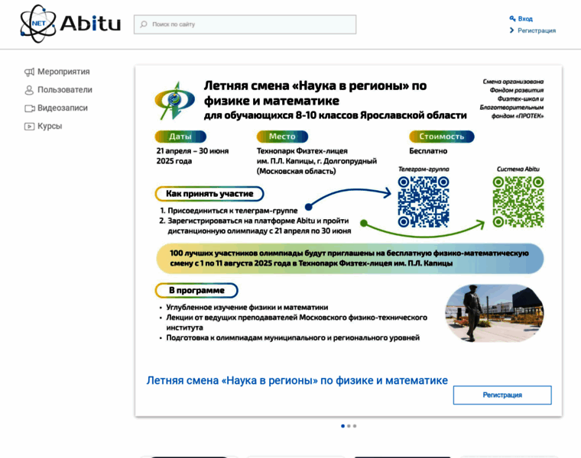Image resolution: width=581 pixels, height=458 pixels.
Task: Click the key icon beside Вход
Action: tap(512, 18)
